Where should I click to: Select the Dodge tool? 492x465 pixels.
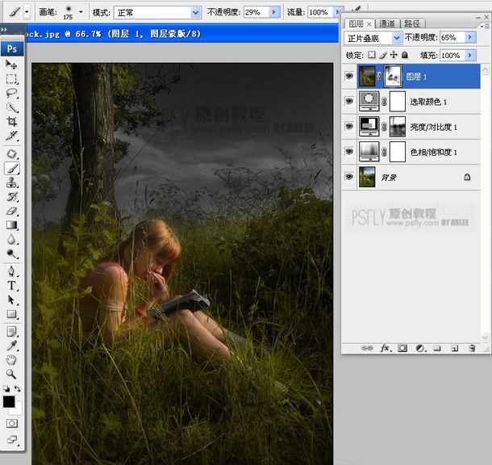(11, 253)
